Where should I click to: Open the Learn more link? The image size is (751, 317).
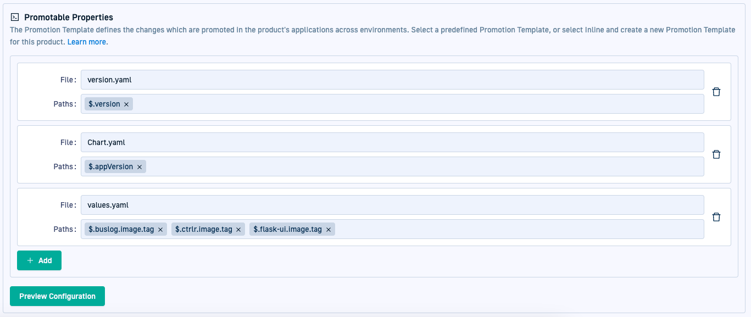(87, 42)
